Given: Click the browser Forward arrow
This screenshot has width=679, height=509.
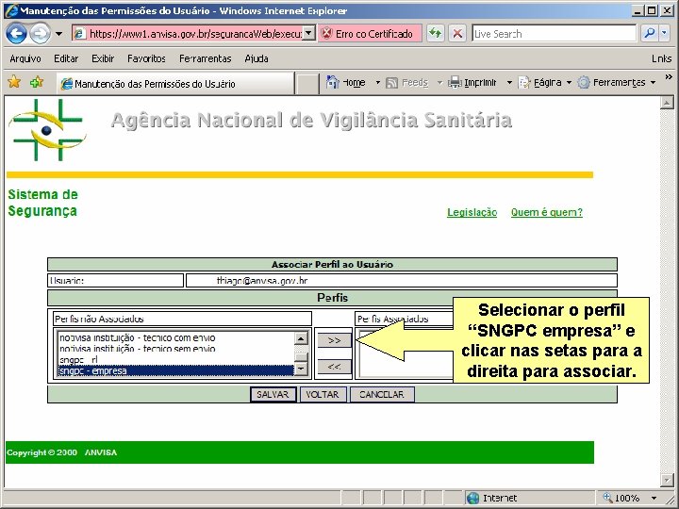Looking at the screenshot, I should [40, 33].
